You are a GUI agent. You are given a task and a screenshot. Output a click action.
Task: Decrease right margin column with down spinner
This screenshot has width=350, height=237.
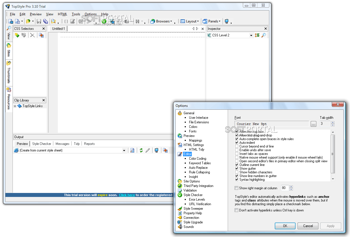click(291, 189)
